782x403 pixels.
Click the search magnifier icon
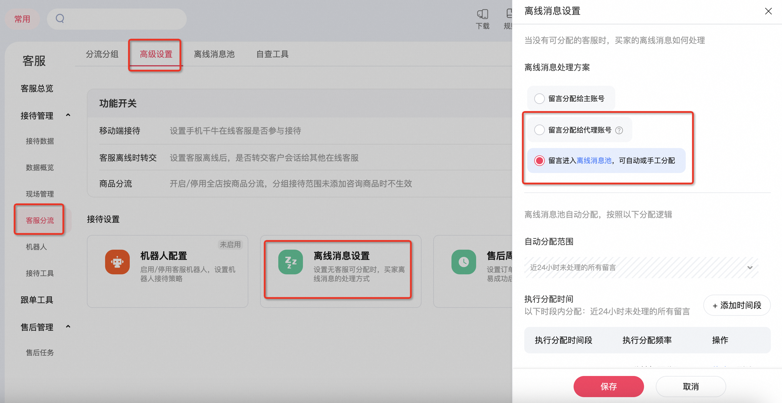[x=60, y=19]
